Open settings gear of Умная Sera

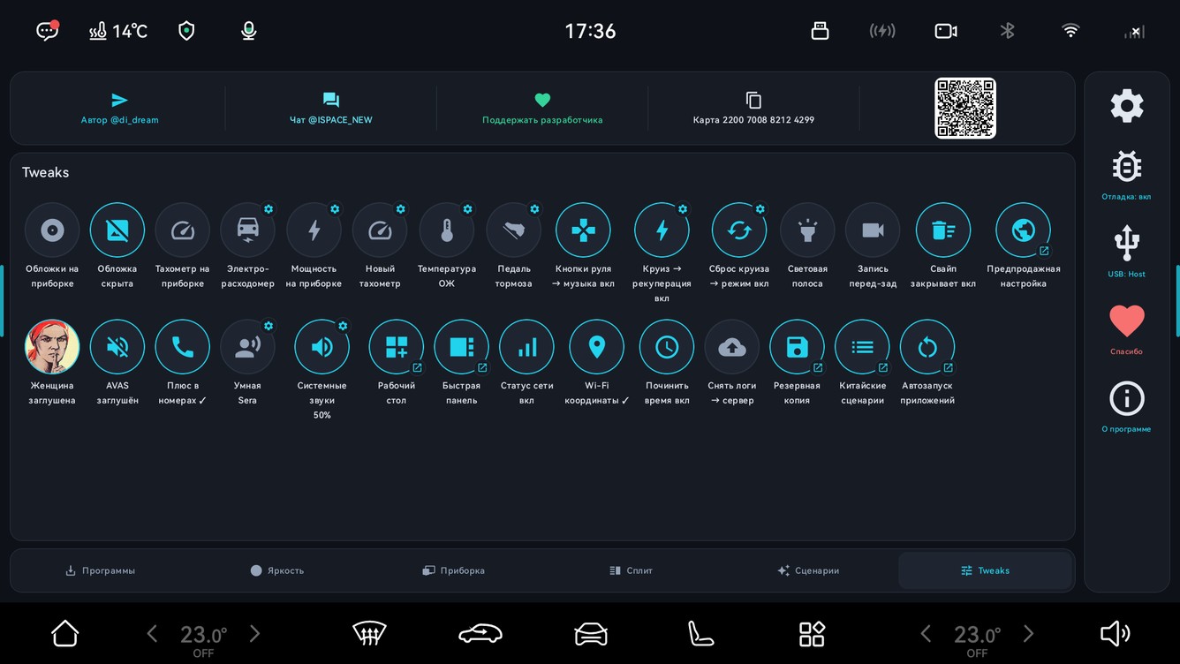tap(269, 326)
